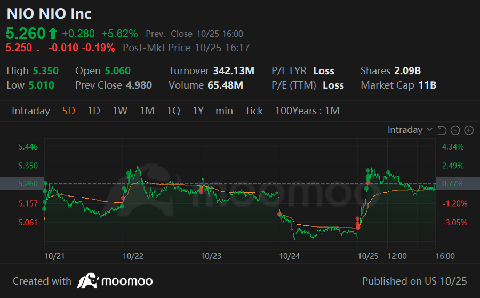
Task: Click the 100Years : 1M range label
Action: click(307, 111)
